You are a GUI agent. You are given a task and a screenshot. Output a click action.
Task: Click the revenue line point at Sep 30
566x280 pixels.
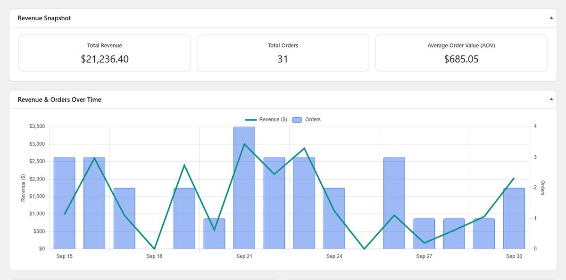(514, 178)
